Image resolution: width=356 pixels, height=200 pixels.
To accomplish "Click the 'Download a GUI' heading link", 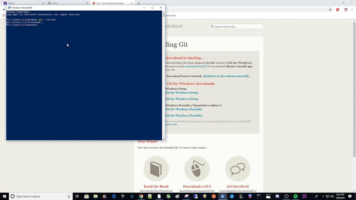I will point(197,186).
